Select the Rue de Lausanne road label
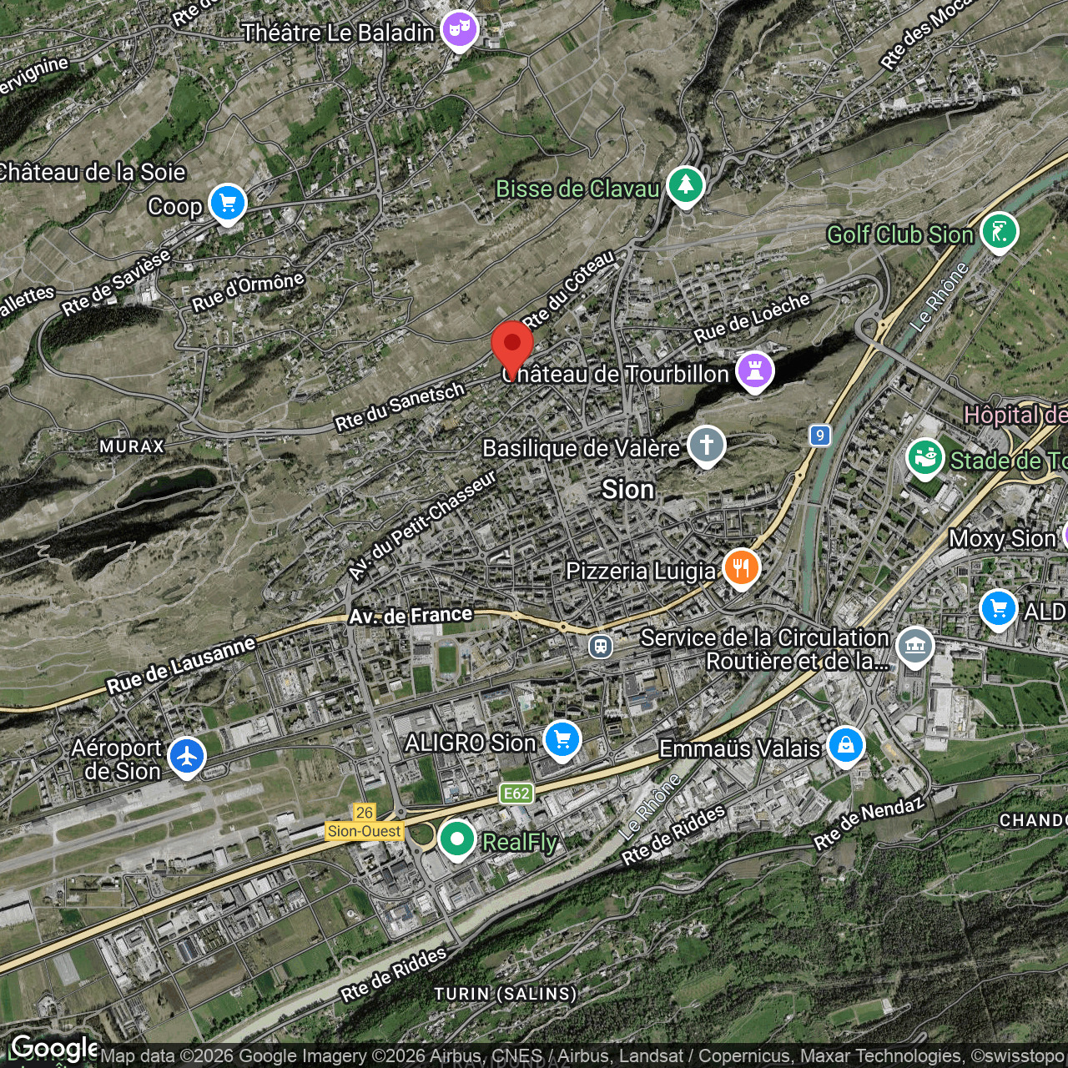This screenshot has width=1068, height=1068. (x=181, y=665)
